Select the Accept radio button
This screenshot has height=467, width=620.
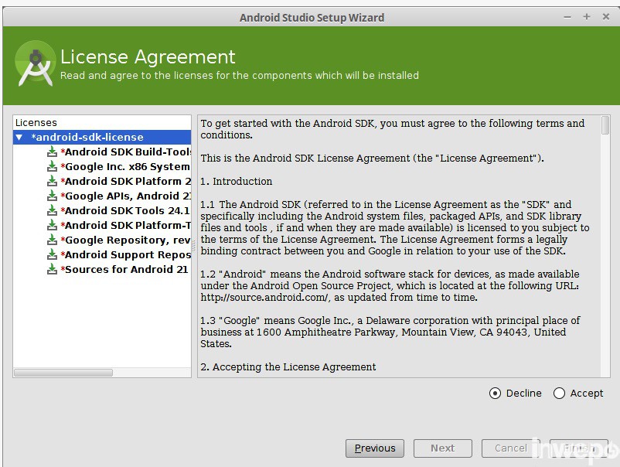(x=559, y=394)
